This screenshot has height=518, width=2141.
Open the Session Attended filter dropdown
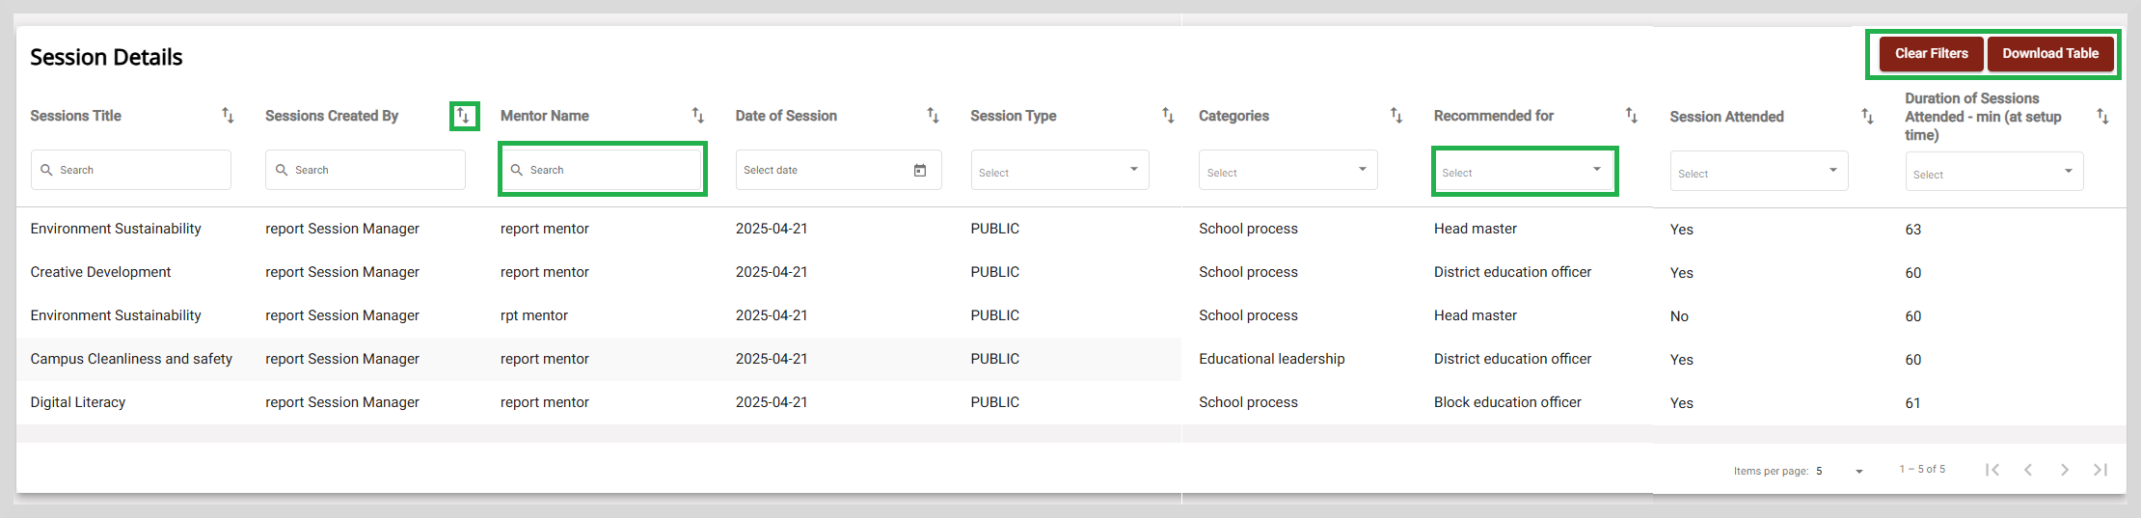pyautogui.click(x=1759, y=172)
